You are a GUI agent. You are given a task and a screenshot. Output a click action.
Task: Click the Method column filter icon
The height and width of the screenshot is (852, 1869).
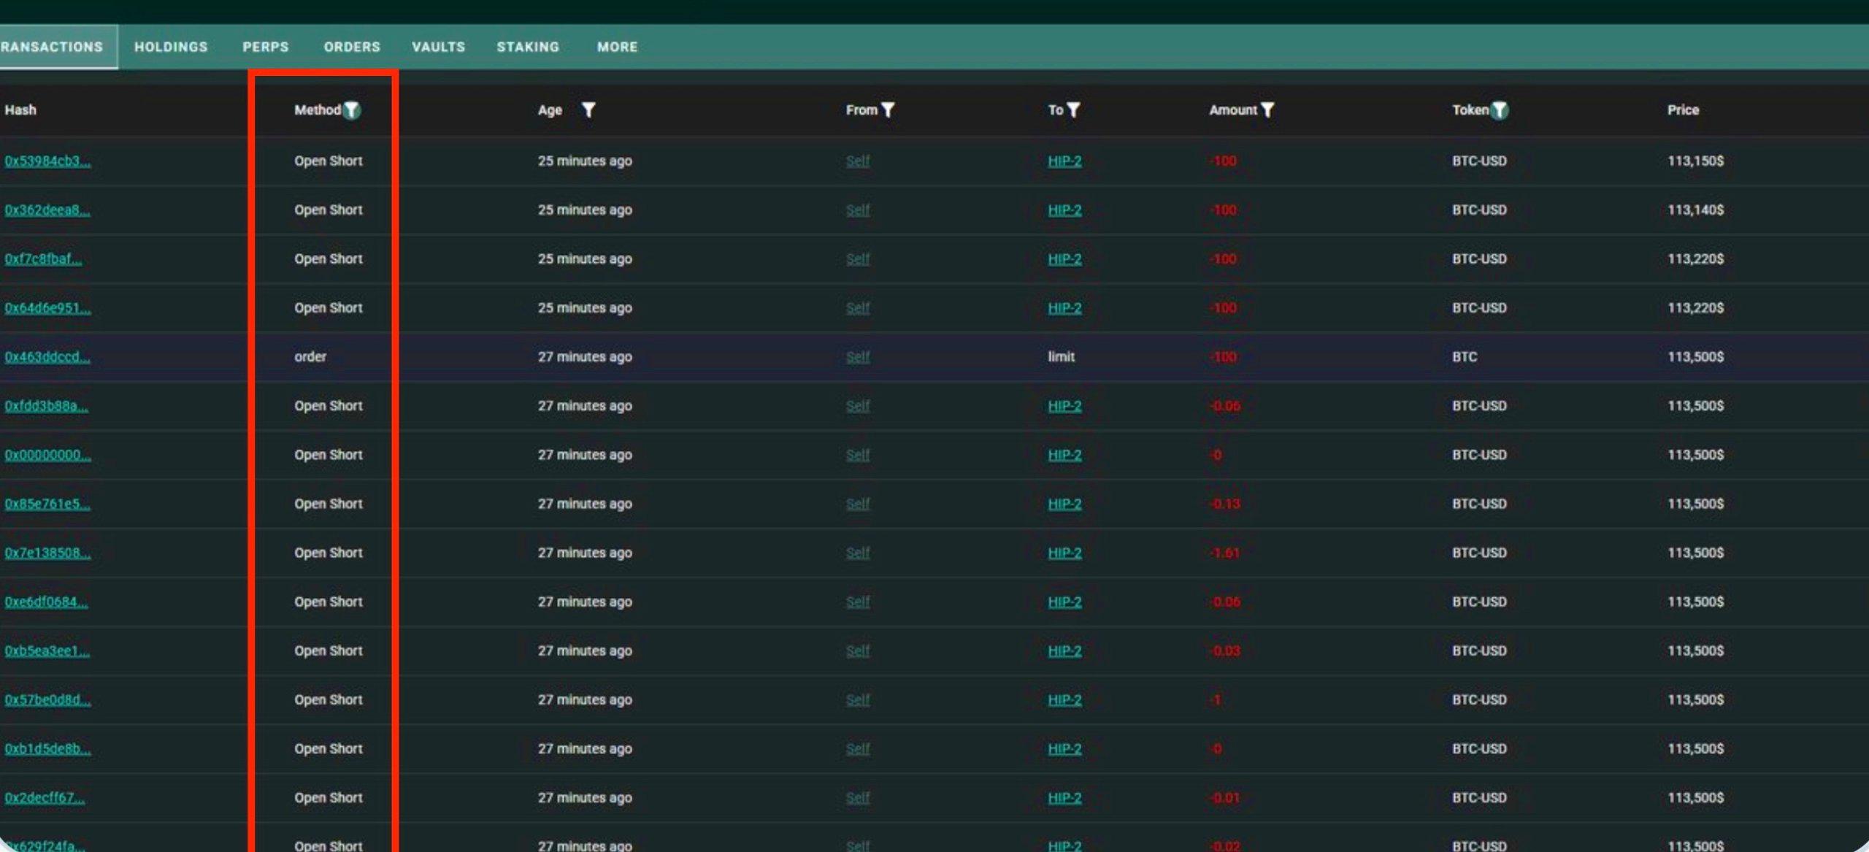[352, 110]
